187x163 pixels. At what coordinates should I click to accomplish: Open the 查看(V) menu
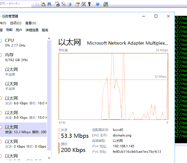point(31,23)
